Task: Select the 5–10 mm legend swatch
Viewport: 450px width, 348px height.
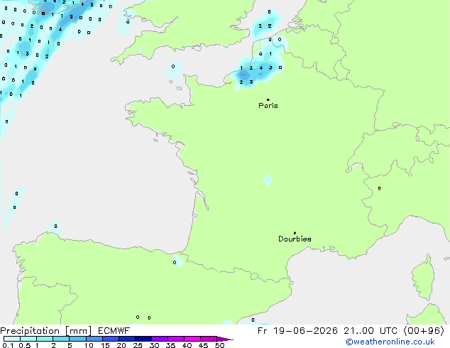Action: pyautogui.click(x=77, y=339)
